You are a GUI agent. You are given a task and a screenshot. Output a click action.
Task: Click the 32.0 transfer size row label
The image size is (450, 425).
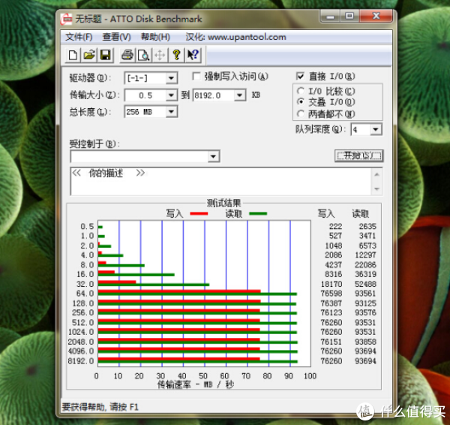coord(85,284)
